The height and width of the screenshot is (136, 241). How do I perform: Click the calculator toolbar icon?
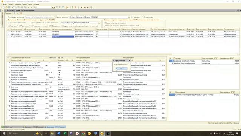[72, 8]
